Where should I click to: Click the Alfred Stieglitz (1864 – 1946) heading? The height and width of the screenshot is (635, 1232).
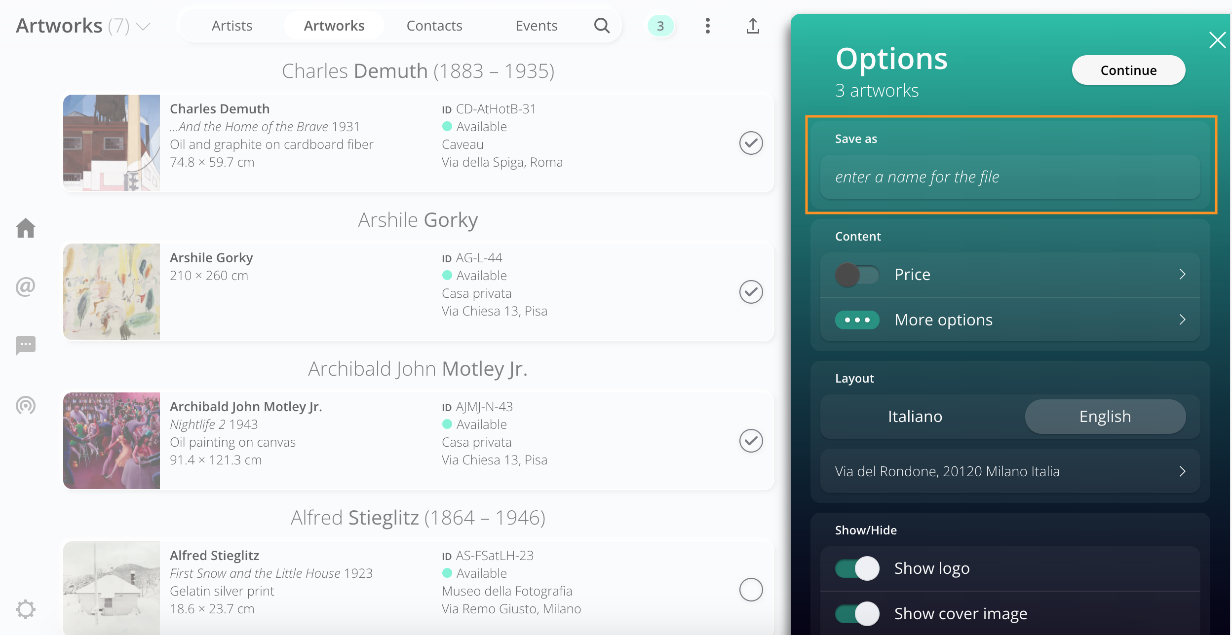pos(418,518)
